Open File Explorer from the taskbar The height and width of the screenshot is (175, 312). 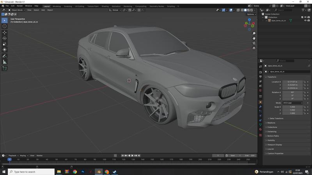tap(59, 172)
